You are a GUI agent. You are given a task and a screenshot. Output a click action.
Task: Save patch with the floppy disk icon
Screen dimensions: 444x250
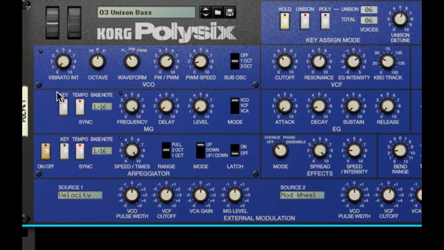[x=229, y=12]
